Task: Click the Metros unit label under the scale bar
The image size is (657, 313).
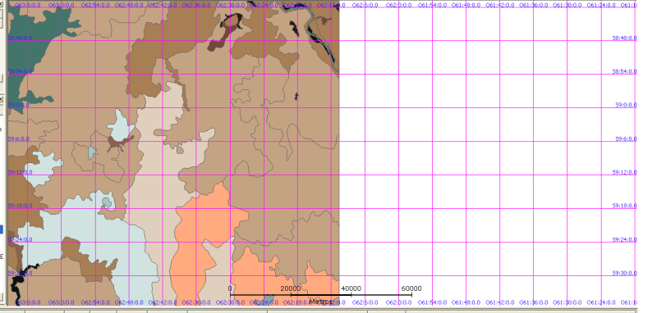Action: (x=320, y=301)
